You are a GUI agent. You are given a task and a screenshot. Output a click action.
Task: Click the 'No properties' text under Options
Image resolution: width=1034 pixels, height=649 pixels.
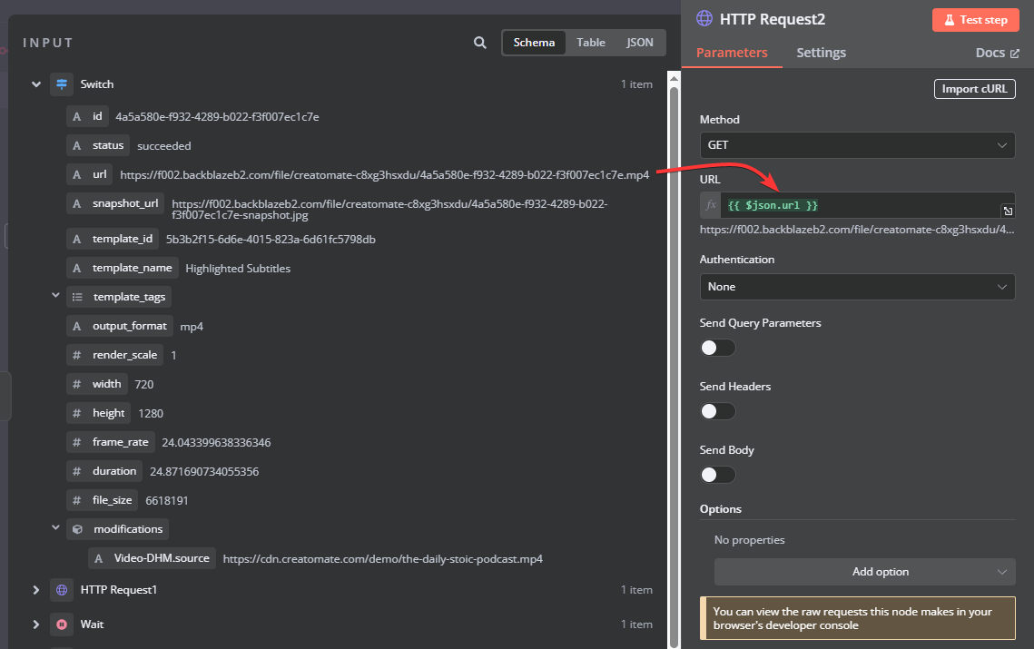(x=749, y=540)
